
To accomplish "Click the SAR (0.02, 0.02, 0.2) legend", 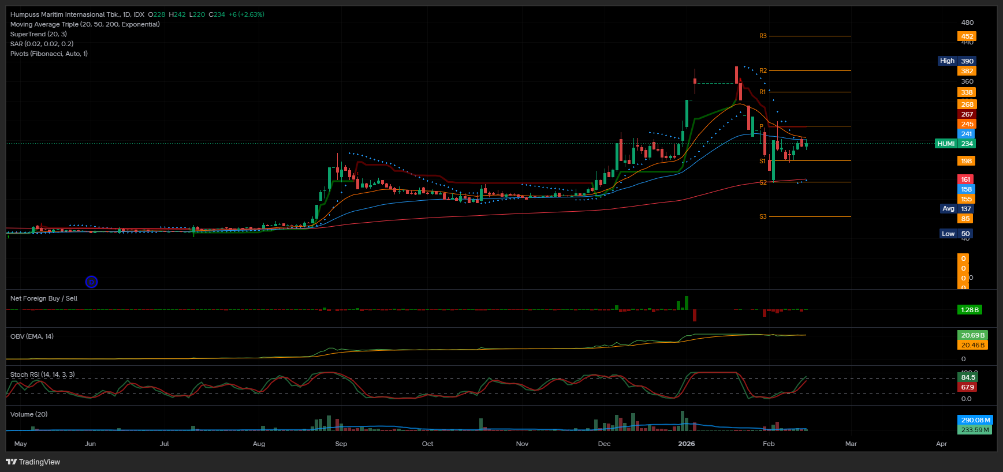I will click(x=42, y=44).
